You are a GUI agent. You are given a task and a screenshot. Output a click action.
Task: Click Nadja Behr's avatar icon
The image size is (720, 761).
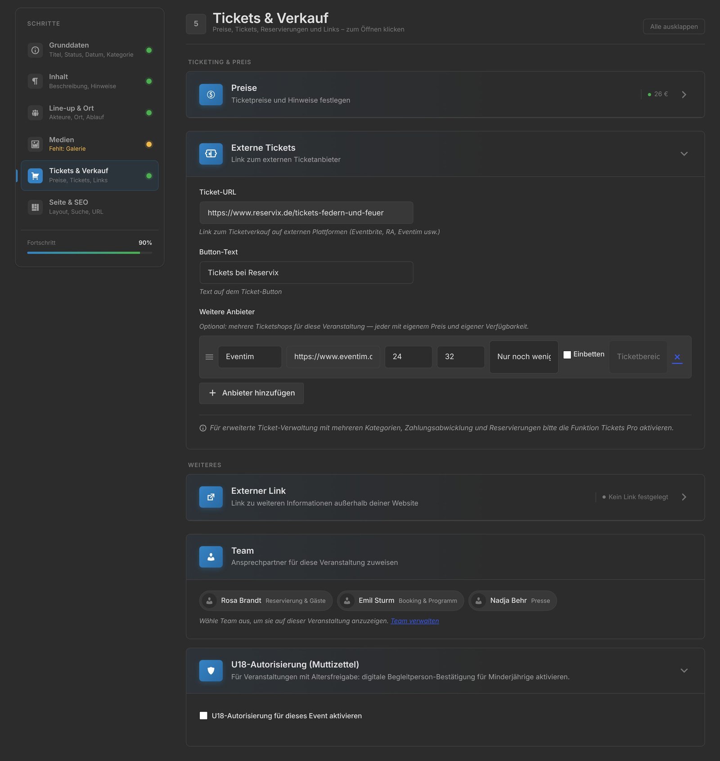479,601
